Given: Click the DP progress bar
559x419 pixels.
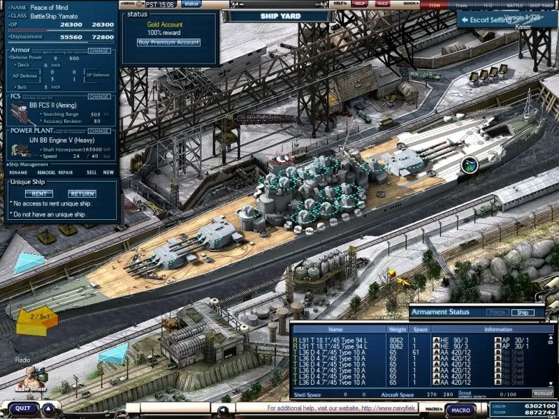Looking at the screenshot, I should point(61,30).
